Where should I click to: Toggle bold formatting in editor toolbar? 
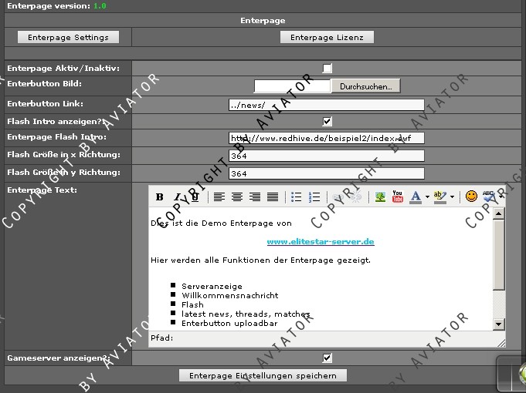[160, 196]
